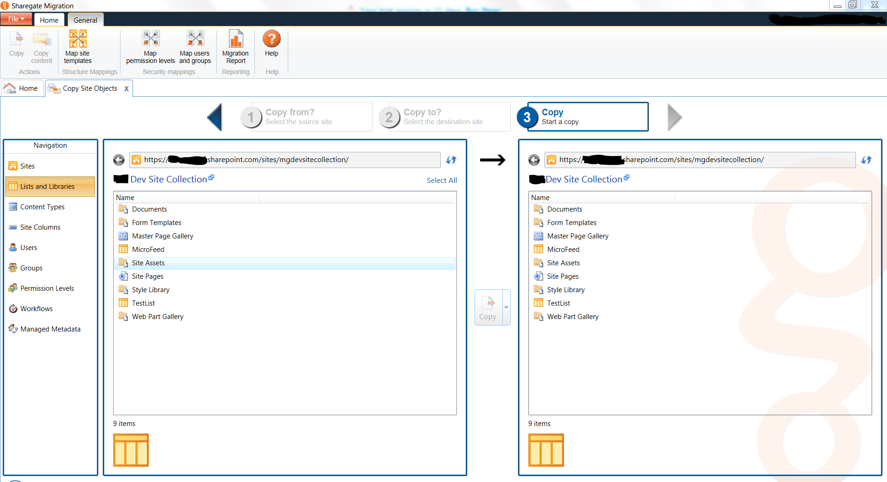Viewport: 887px width, 482px height.
Task: Select MicroFeed in source list
Action: (x=285, y=250)
